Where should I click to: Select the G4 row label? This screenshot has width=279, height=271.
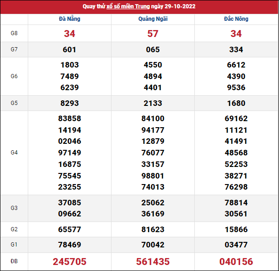14,152
